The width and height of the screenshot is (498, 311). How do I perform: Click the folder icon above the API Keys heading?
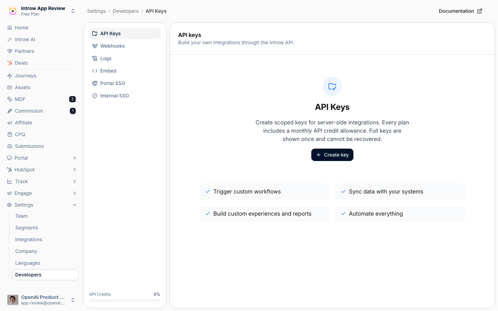coord(332,86)
